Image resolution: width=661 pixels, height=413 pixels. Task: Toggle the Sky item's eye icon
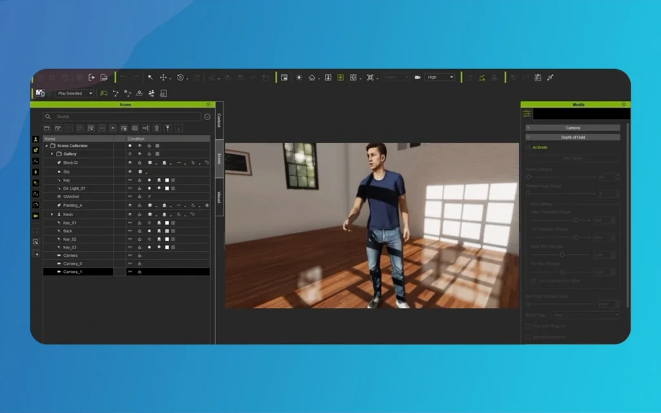click(130, 172)
